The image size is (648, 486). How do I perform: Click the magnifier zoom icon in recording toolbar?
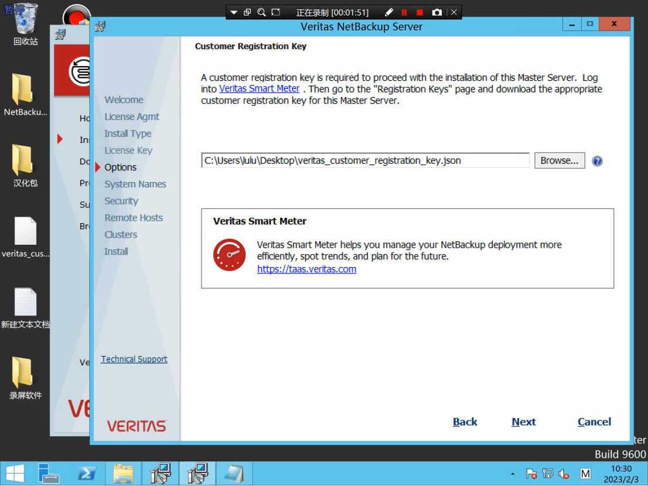[261, 12]
